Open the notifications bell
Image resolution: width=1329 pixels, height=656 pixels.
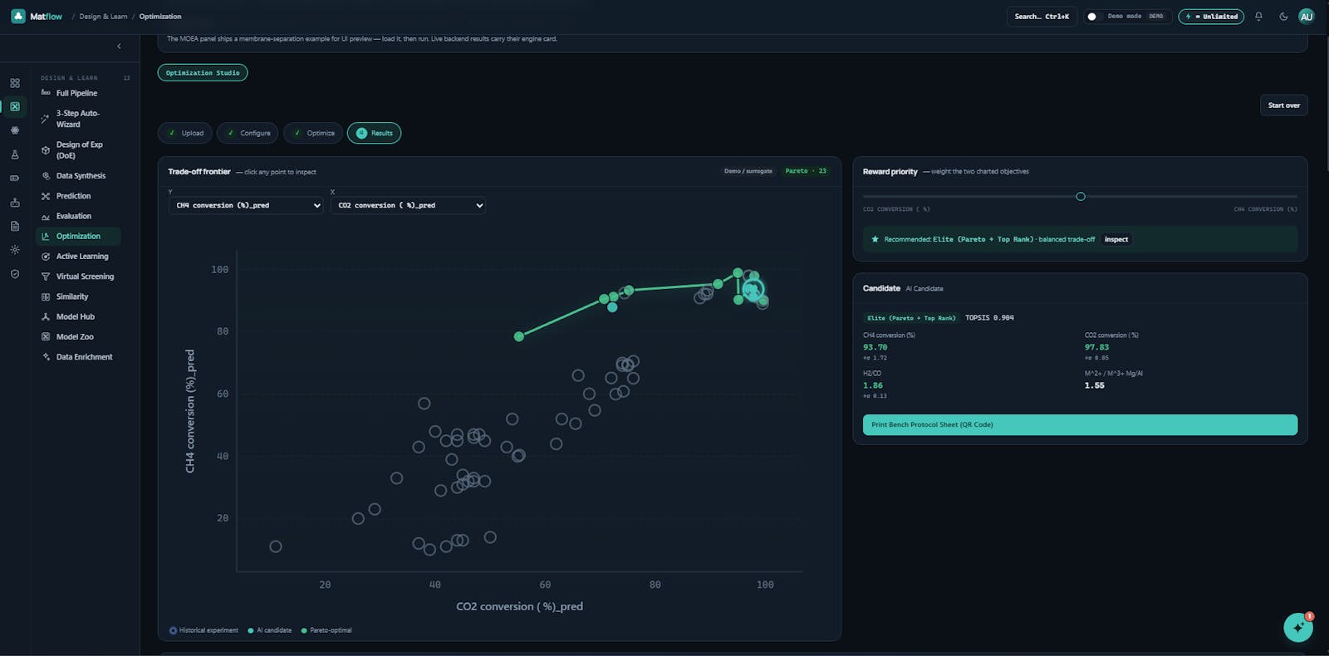click(1258, 17)
